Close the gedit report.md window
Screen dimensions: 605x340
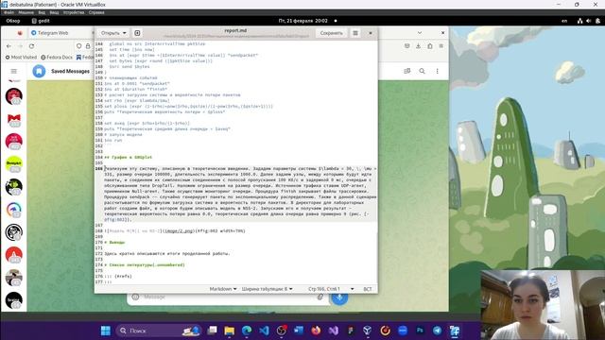pos(371,33)
